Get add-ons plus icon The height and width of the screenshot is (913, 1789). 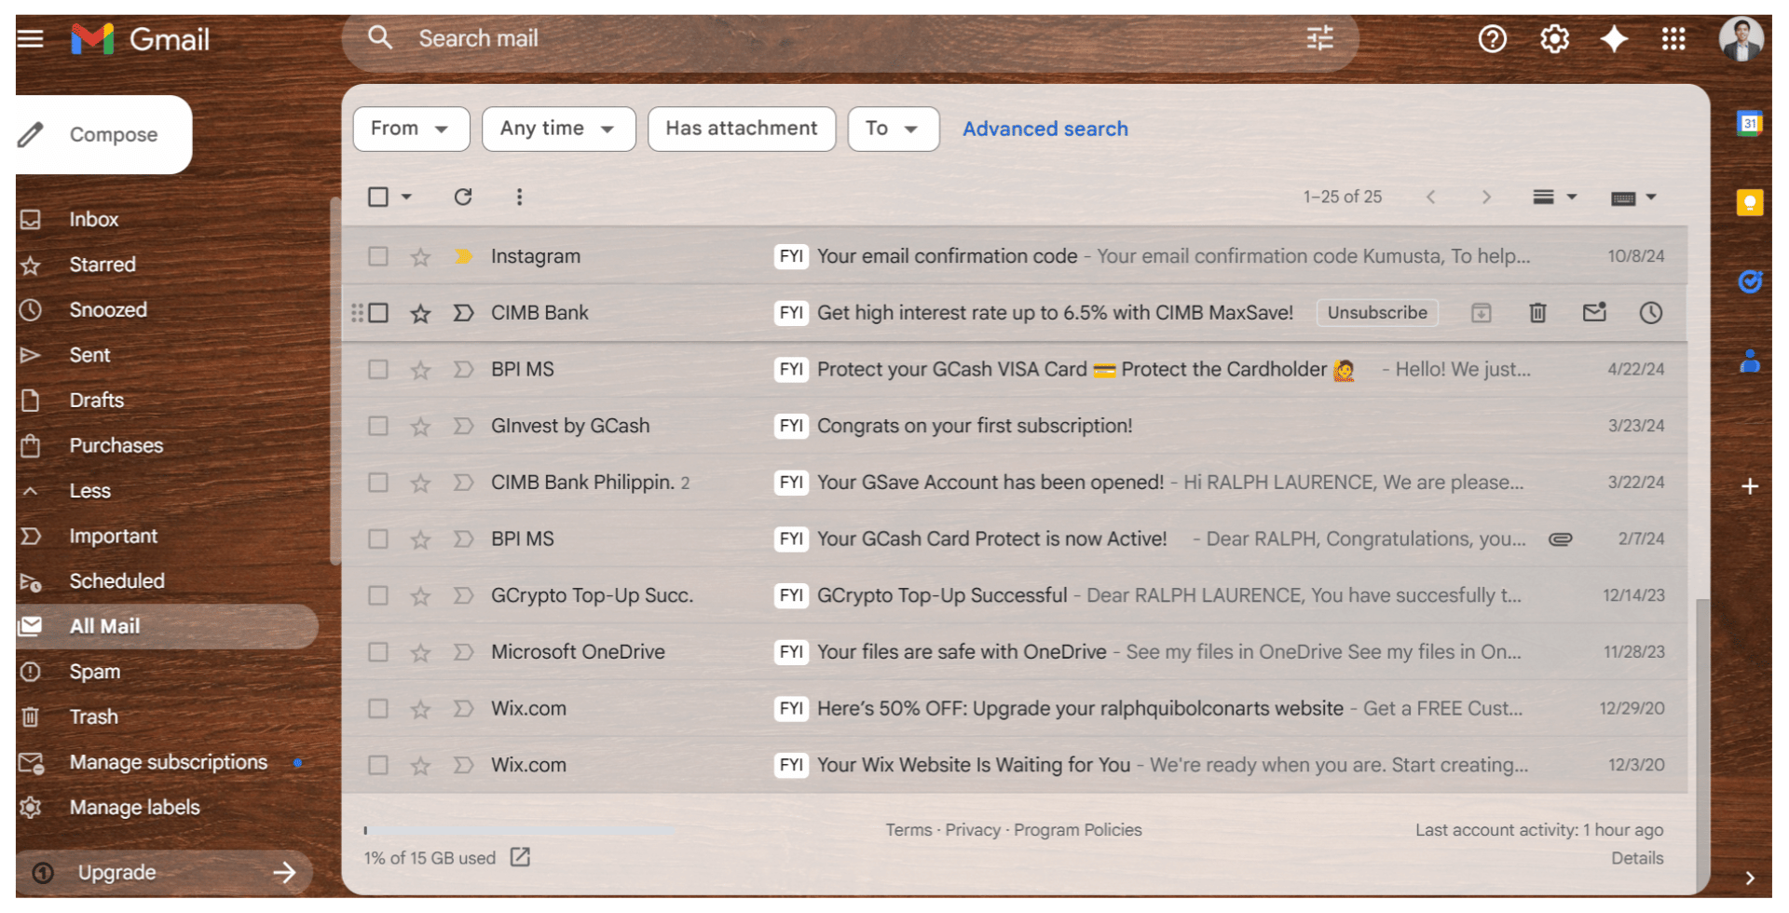[1750, 486]
